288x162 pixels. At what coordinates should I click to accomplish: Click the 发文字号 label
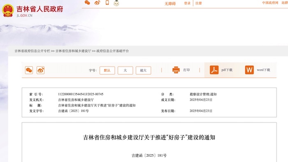coord(36,111)
